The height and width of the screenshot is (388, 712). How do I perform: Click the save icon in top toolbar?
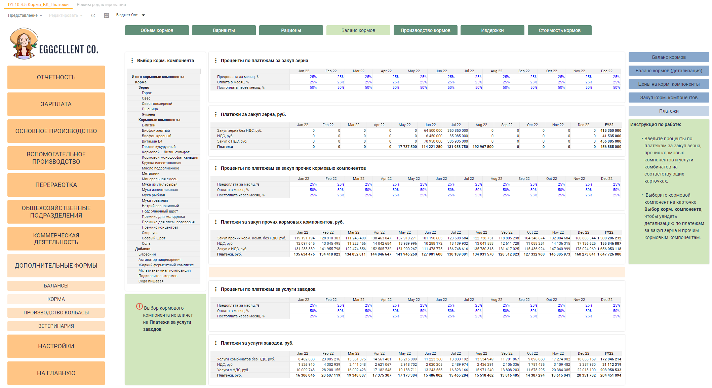point(107,15)
